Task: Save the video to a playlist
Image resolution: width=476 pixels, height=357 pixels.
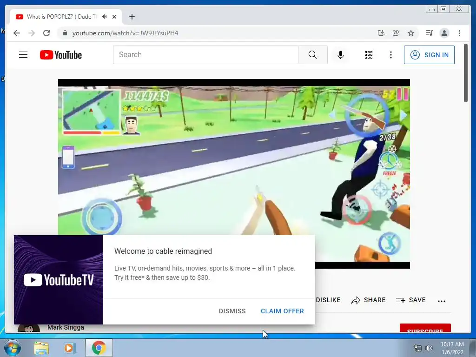Action: pyautogui.click(x=411, y=300)
